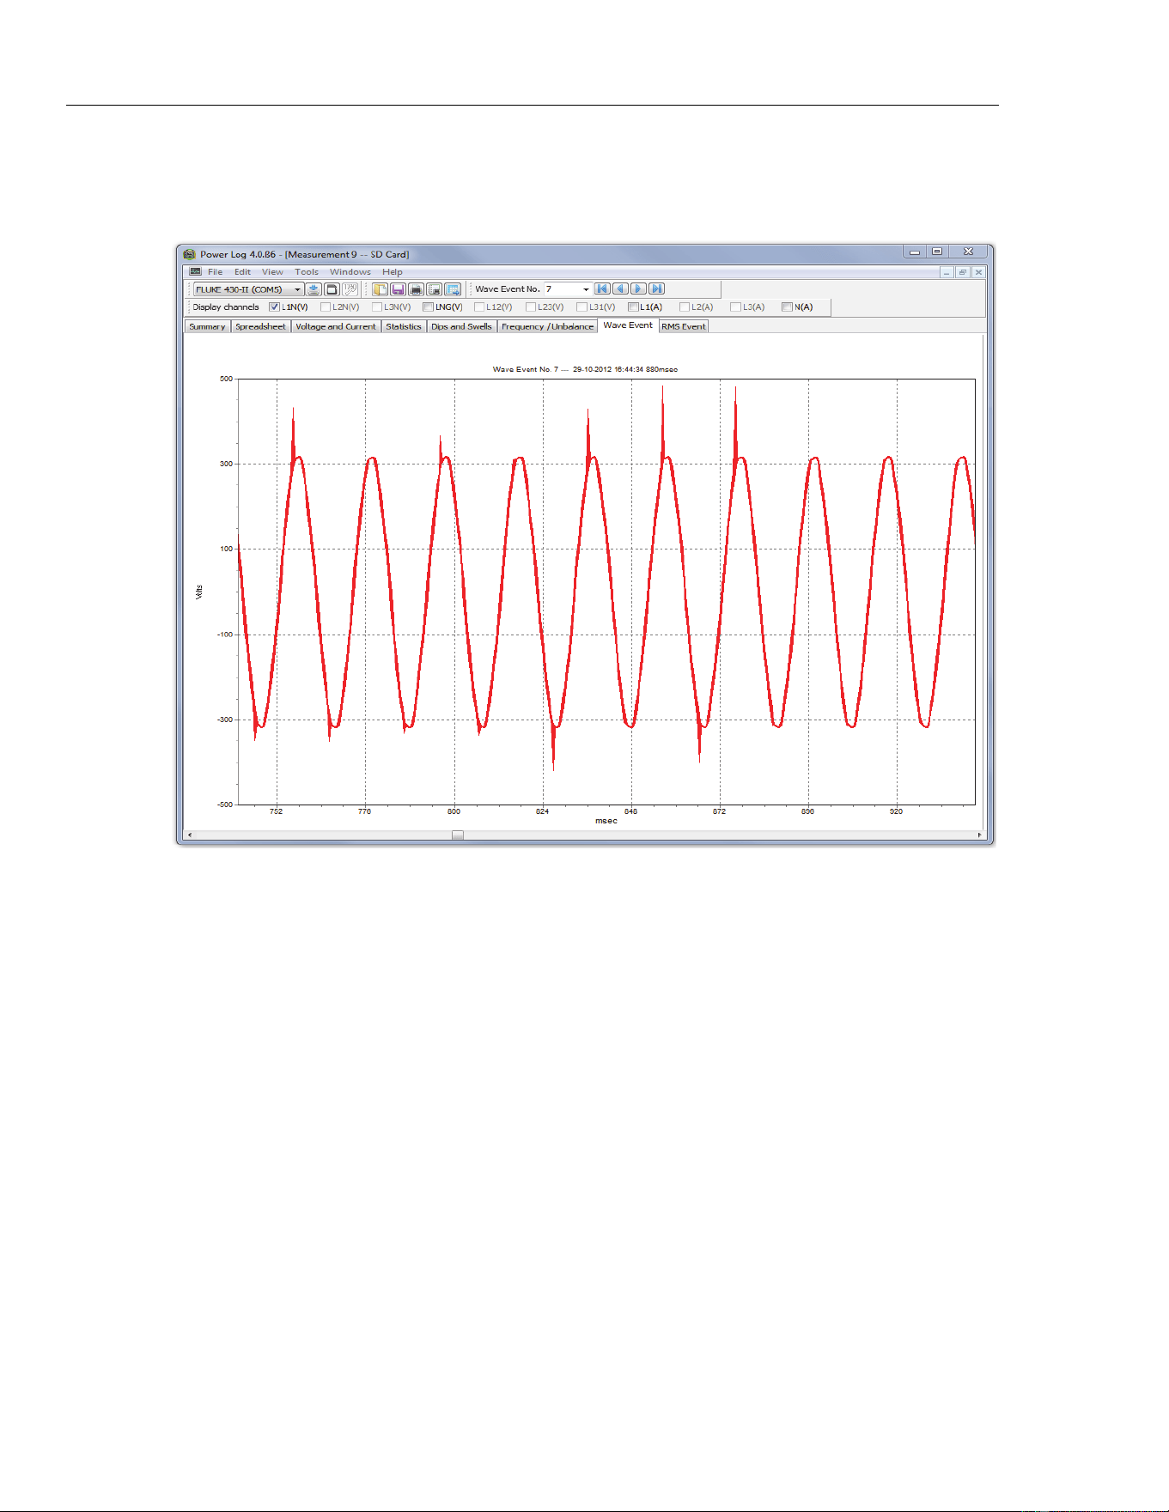Enable the N(A) neutral current channel
1169x1512 pixels.
point(787,307)
